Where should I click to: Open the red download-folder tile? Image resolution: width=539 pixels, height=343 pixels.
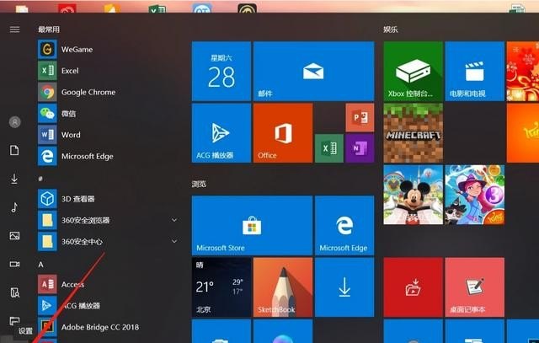(x=414, y=287)
